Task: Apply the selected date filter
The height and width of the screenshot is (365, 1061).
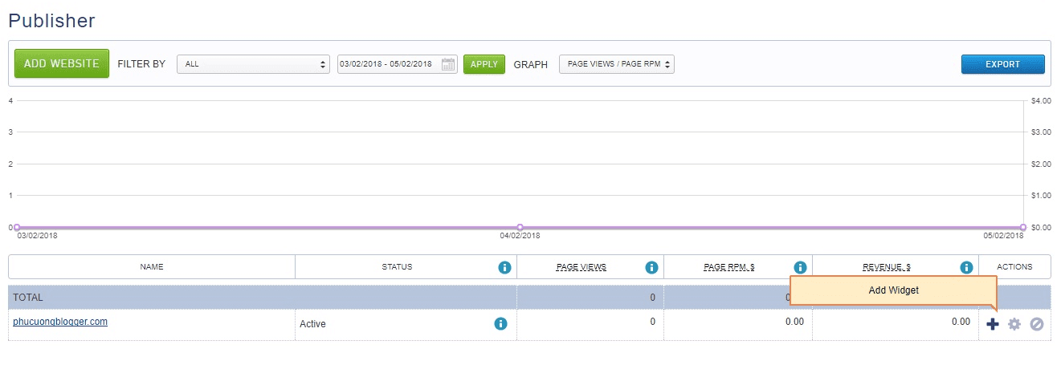Action: (484, 64)
